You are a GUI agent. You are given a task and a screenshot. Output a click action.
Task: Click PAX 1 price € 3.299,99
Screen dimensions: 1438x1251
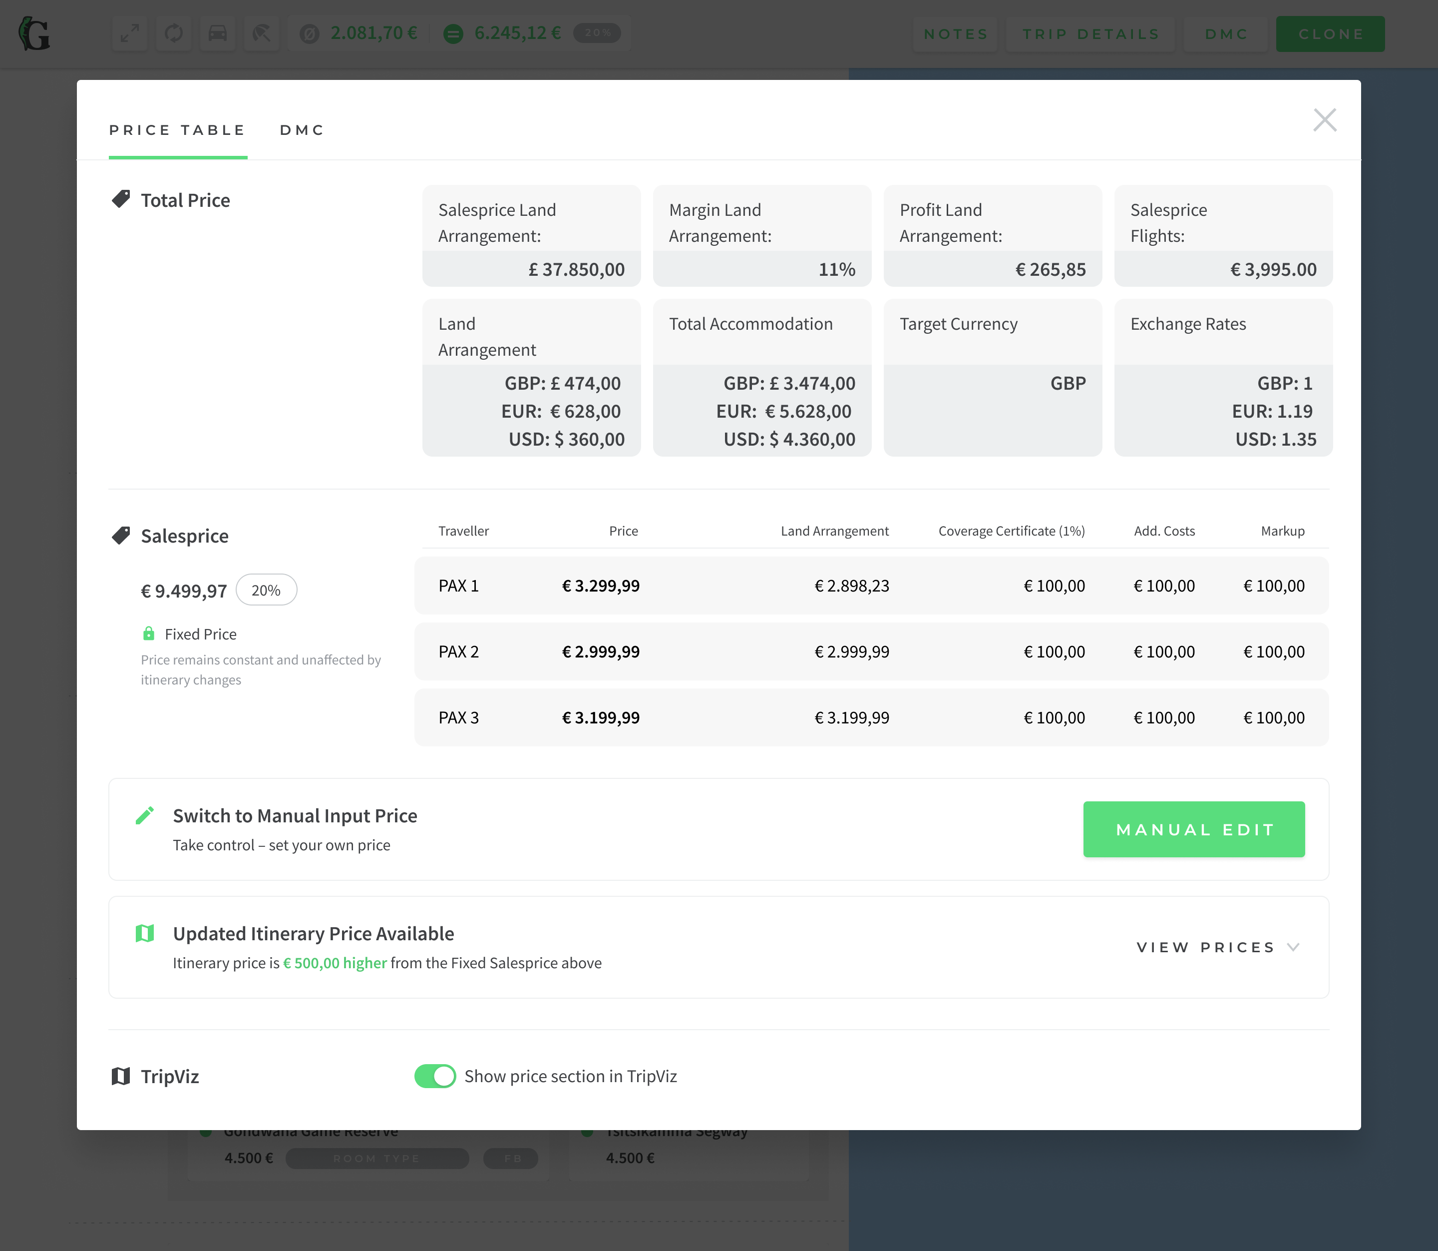(601, 586)
